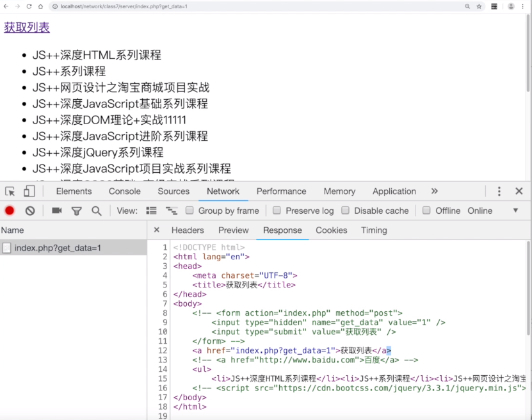Go forward in the browser
This screenshot has width=532, height=420.
tap(17, 6)
